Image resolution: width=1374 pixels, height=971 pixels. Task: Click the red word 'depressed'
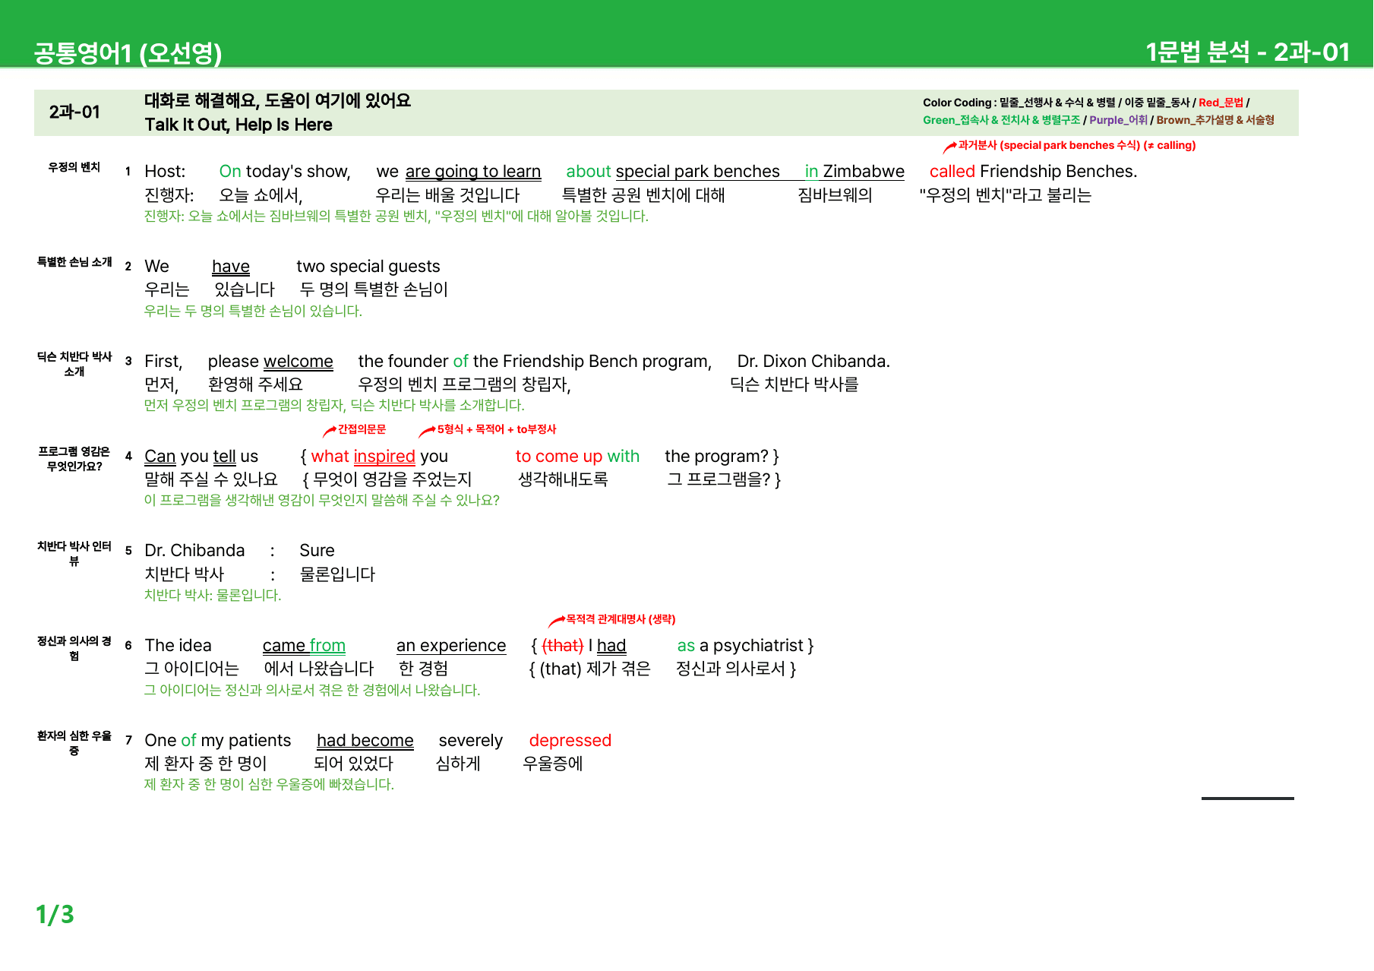pos(570,741)
